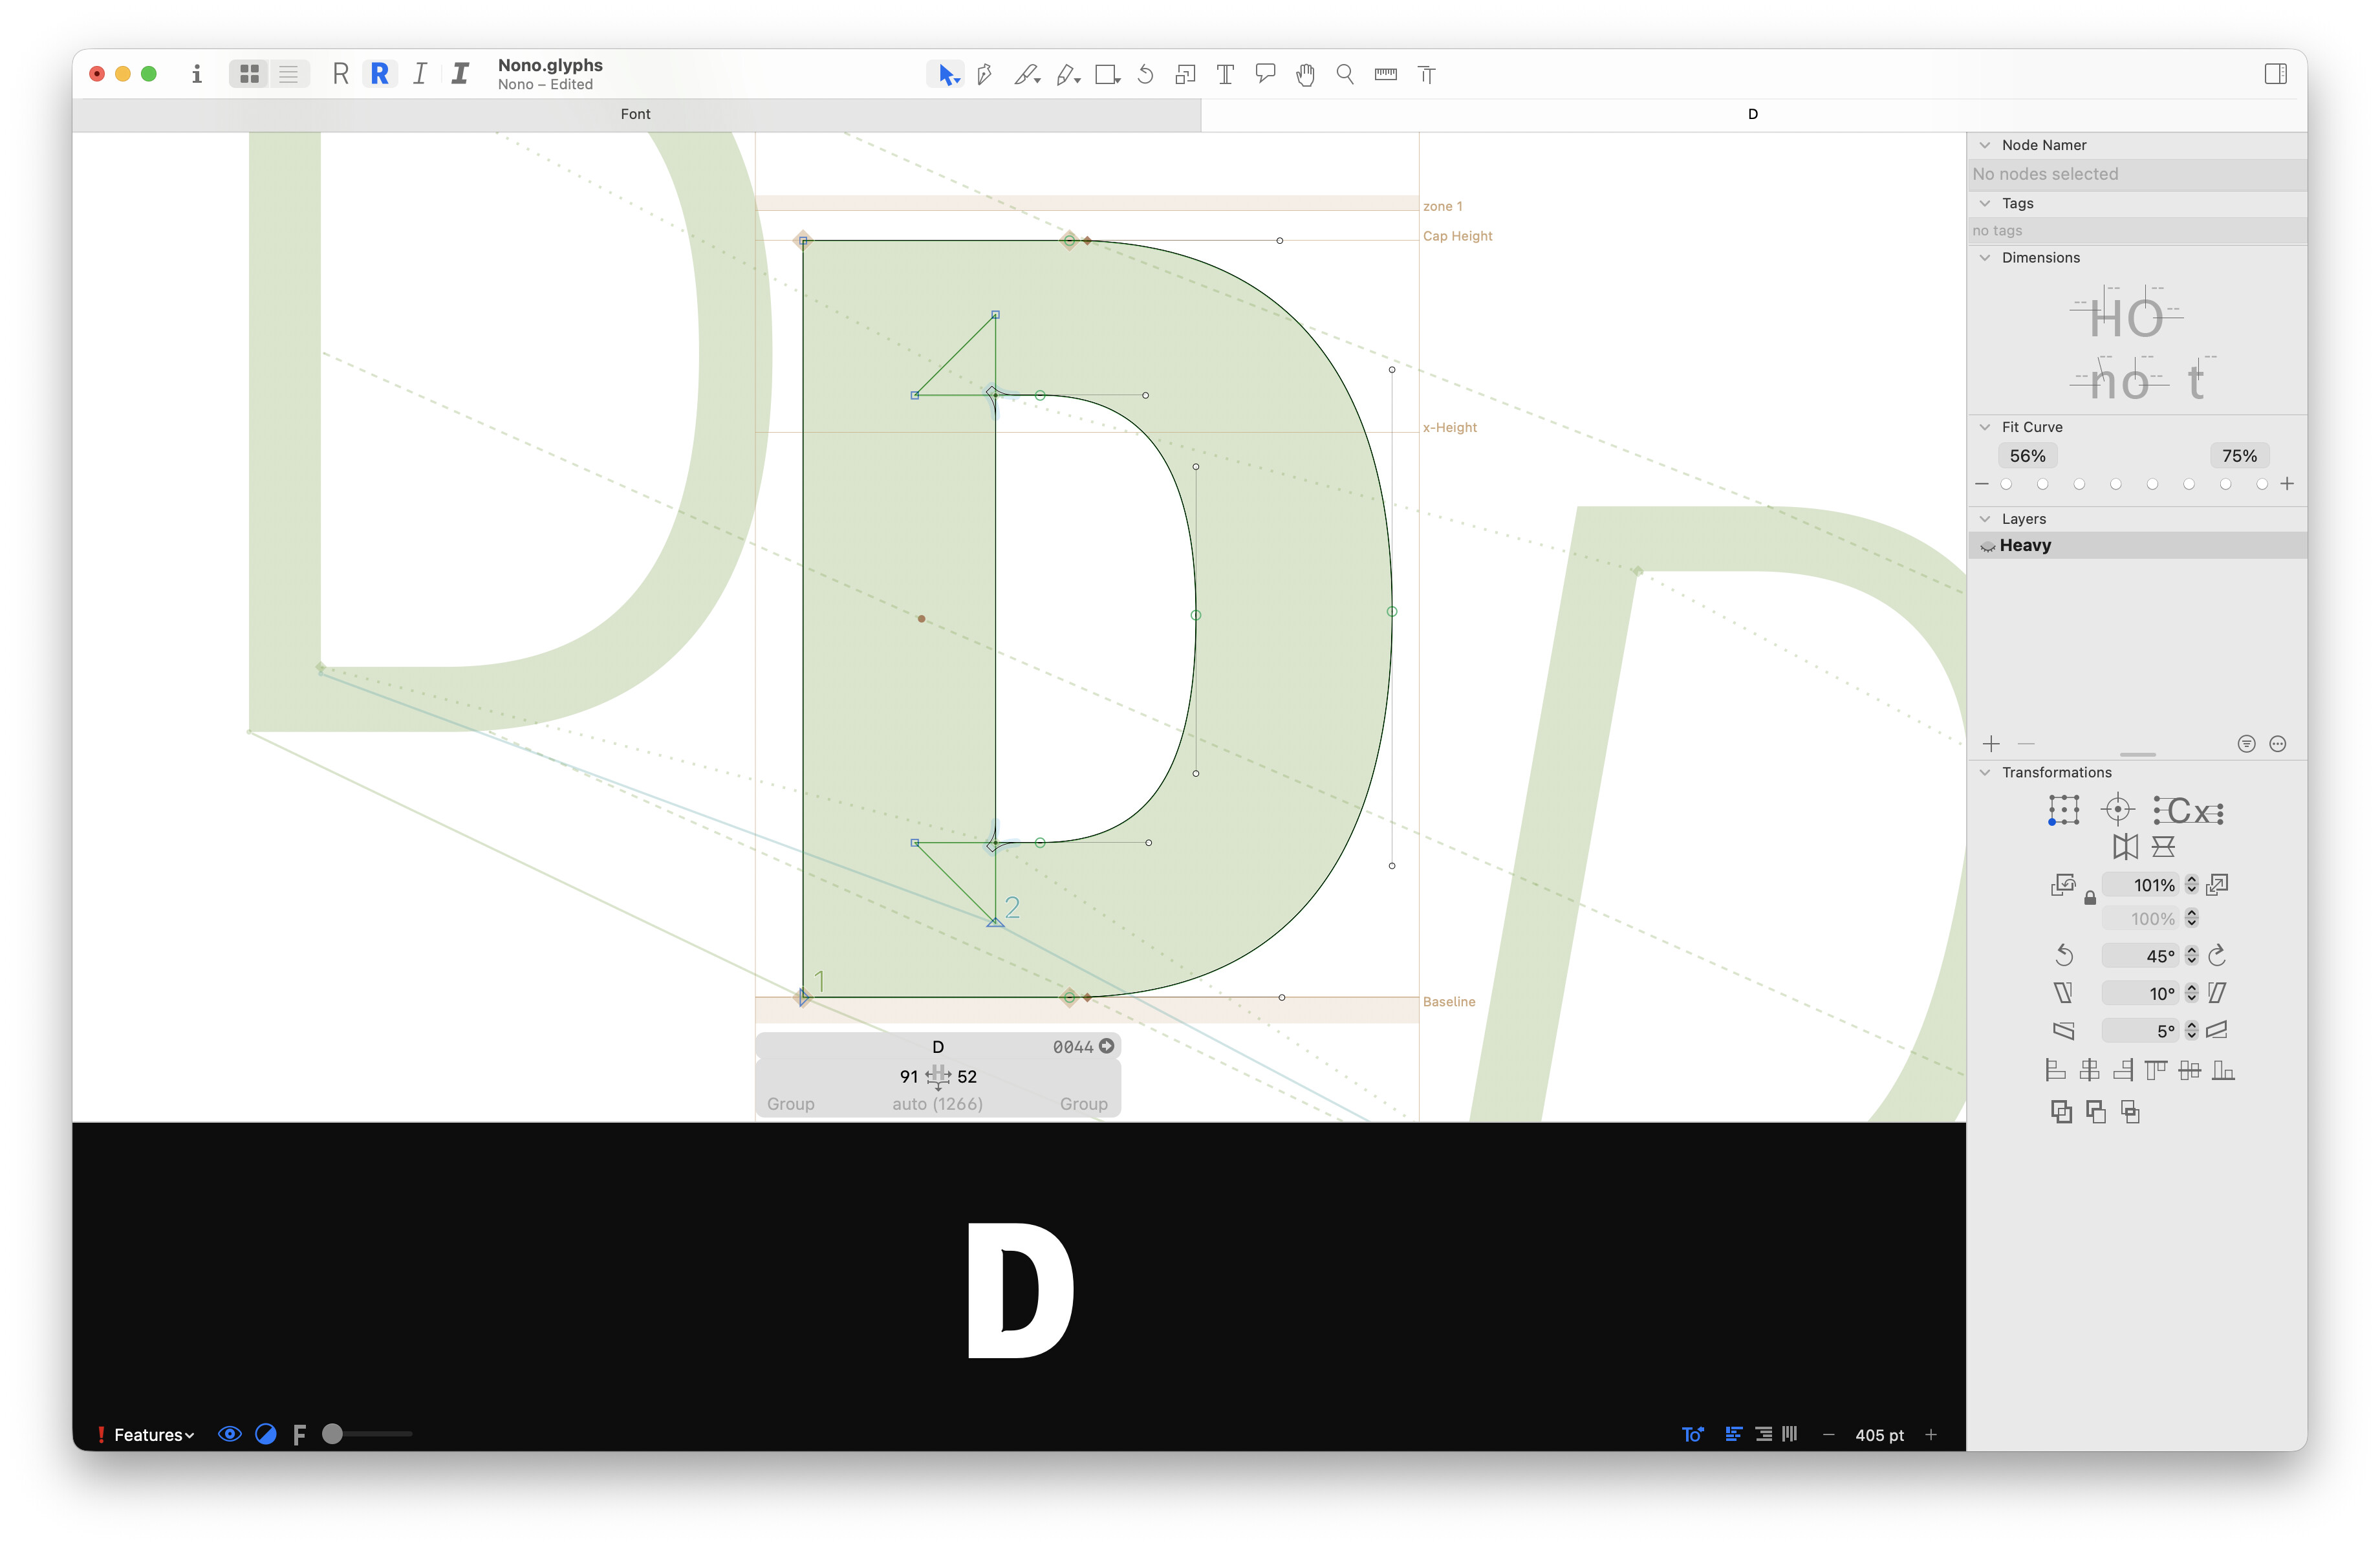The image size is (2380, 1547).
Task: Open the Features dropdown
Action: (153, 1434)
